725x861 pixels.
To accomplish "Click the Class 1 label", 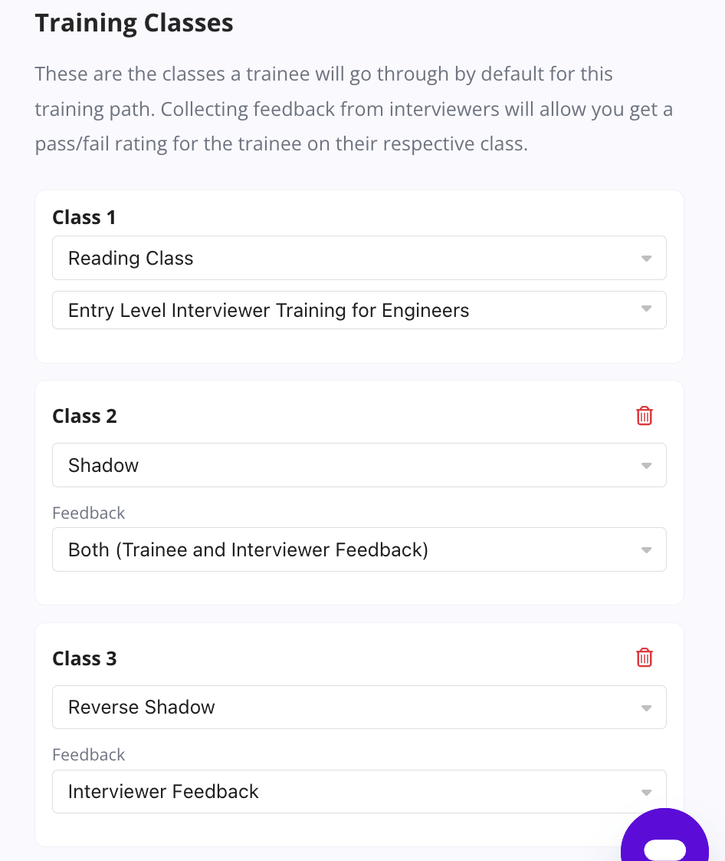I will click(84, 218).
